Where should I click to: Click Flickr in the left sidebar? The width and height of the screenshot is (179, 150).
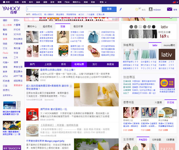click(6, 53)
